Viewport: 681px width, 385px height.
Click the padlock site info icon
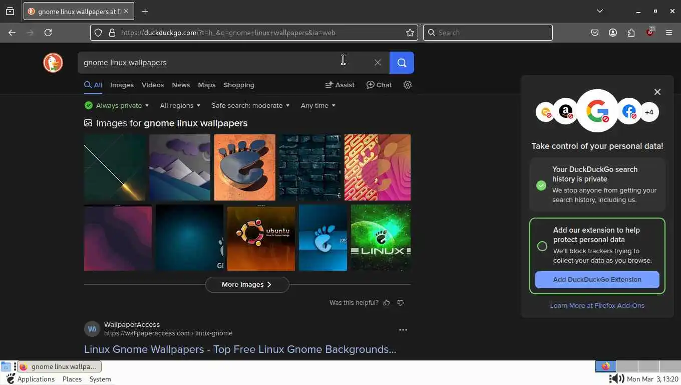[x=112, y=33]
